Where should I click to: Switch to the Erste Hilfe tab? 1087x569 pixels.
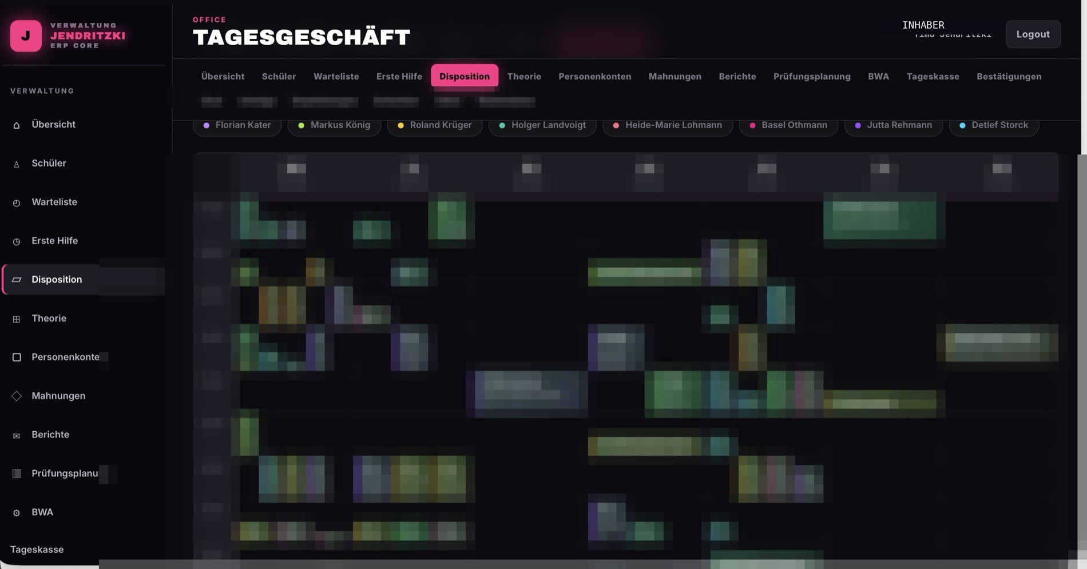tap(399, 76)
